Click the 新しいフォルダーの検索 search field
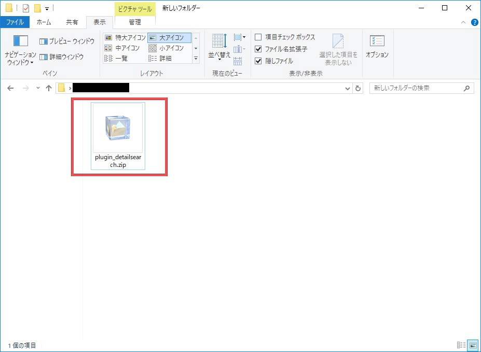 [x=417, y=88]
